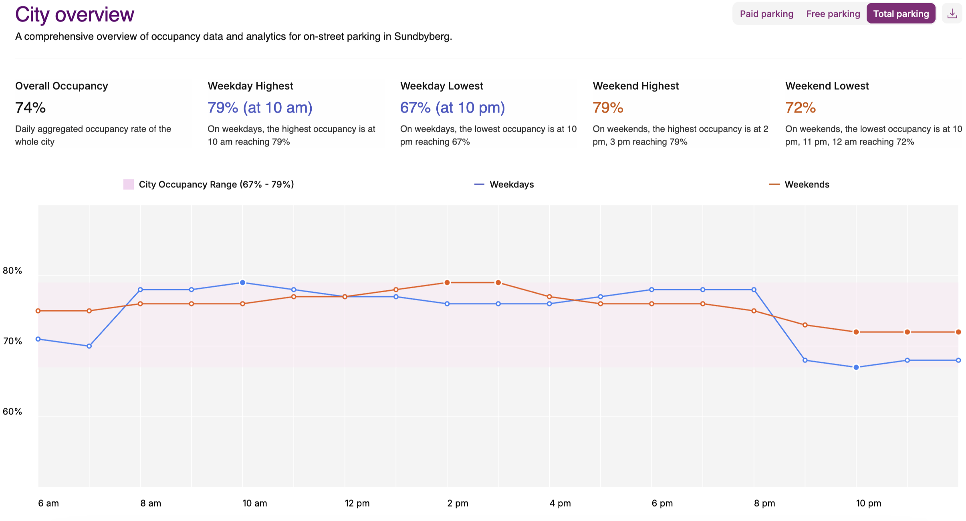The image size is (966, 521).
Task: Click weekend peak point at 3 pm
Action: click(x=498, y=283)
